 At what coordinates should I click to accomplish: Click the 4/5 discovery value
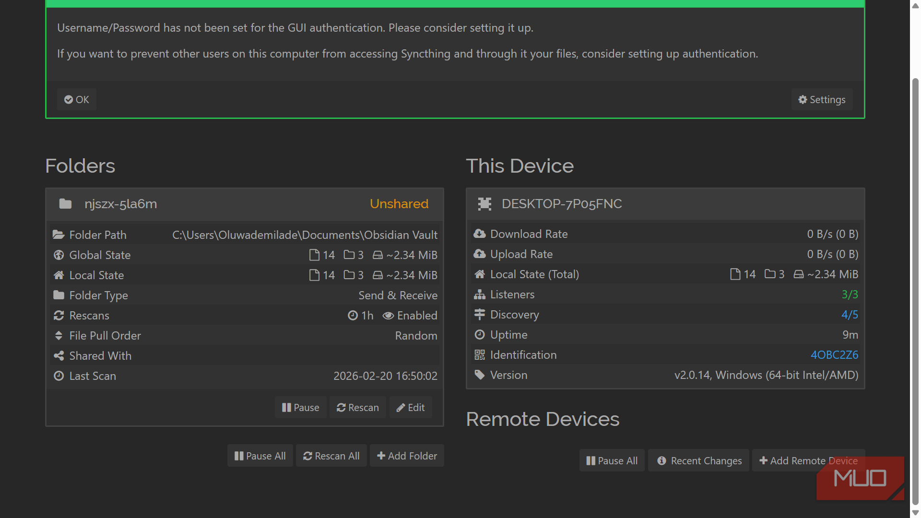click(850, 314)
